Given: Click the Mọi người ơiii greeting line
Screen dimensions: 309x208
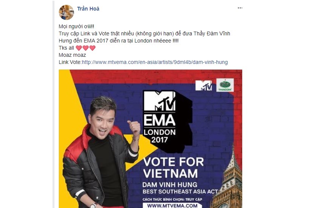Looking at the screenshot, I should pyautogui.click(x=77, y=26).
